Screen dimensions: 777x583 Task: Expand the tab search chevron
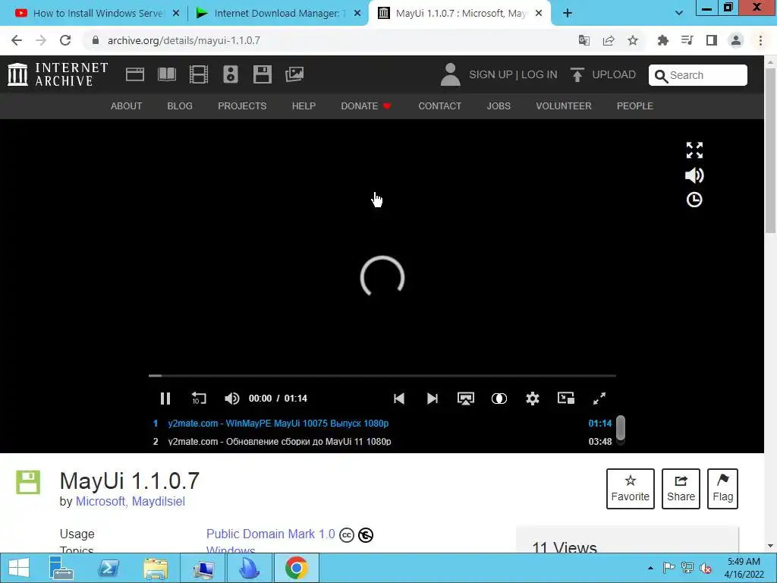pyautogui.click(x=679, y=14)
